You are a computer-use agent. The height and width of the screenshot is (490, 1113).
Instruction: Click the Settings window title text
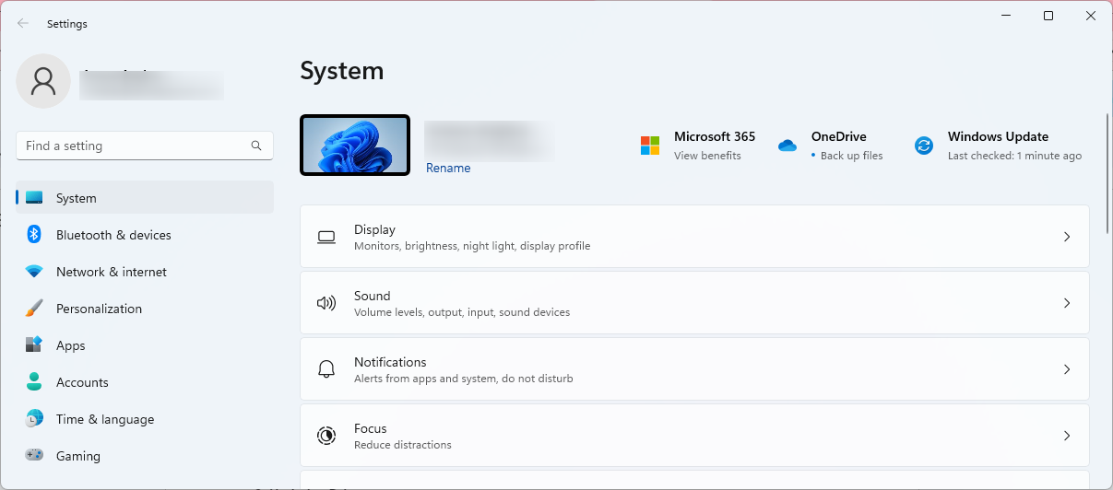pyautogui.click(x=67, y=24)
